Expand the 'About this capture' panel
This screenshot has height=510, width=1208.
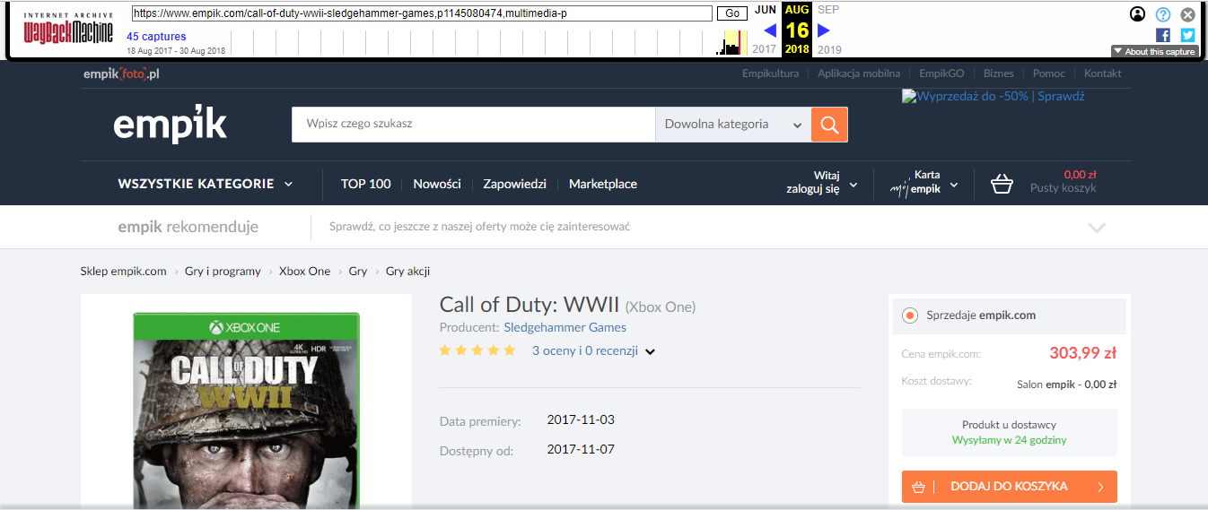tap(1154, 51)
